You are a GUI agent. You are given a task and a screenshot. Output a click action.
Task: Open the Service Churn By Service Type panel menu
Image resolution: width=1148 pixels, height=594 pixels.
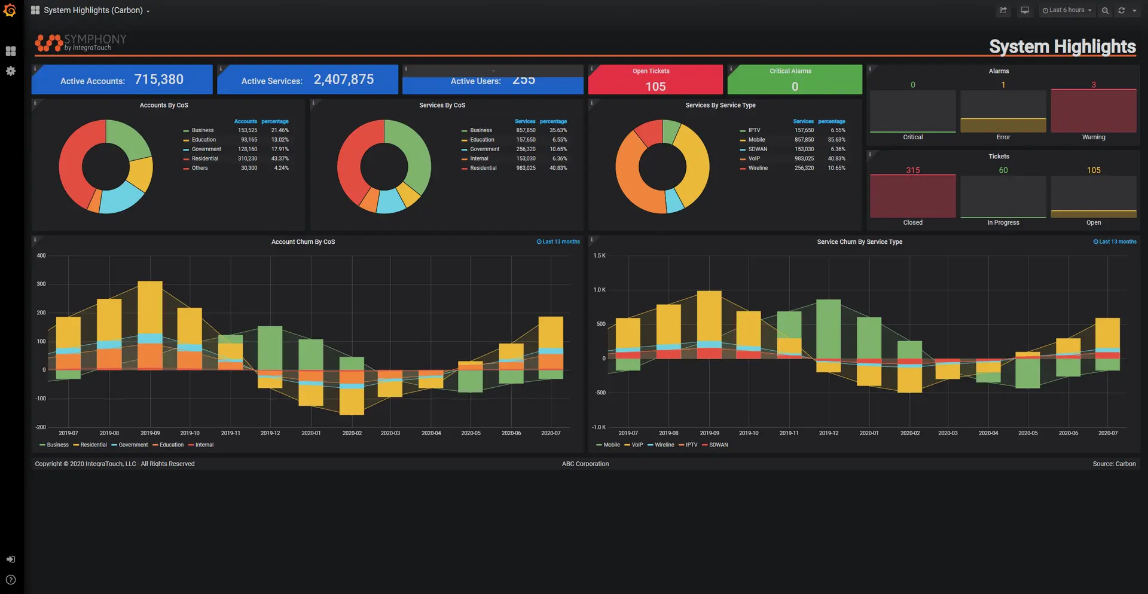[x=859, y=242]
